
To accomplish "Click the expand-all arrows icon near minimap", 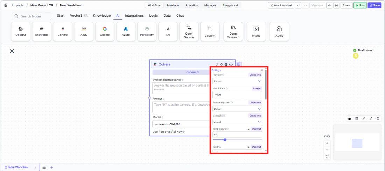I will coord(371,118).
